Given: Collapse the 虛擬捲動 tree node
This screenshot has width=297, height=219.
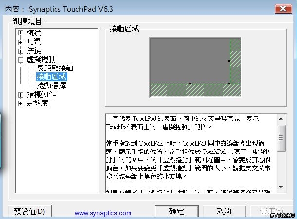Looking at the screenshot, I should point(20,60).
